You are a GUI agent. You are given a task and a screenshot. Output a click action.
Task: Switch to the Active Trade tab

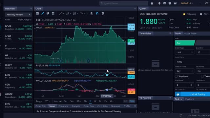click(190, 33)
